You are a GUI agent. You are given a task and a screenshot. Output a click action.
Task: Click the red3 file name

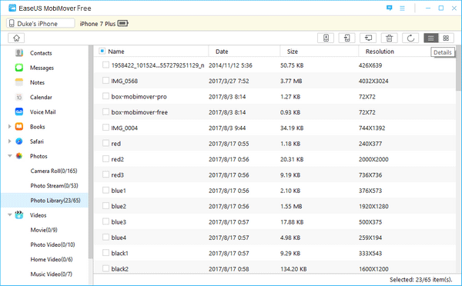coord(118,175)
